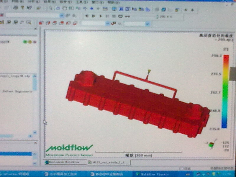Click the loop animation icon
The width and height of the screenshot is (236, 177).
pos(120,16)
